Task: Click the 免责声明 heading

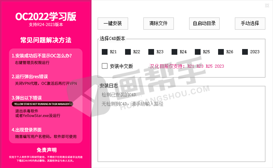Action: (47, 150)
